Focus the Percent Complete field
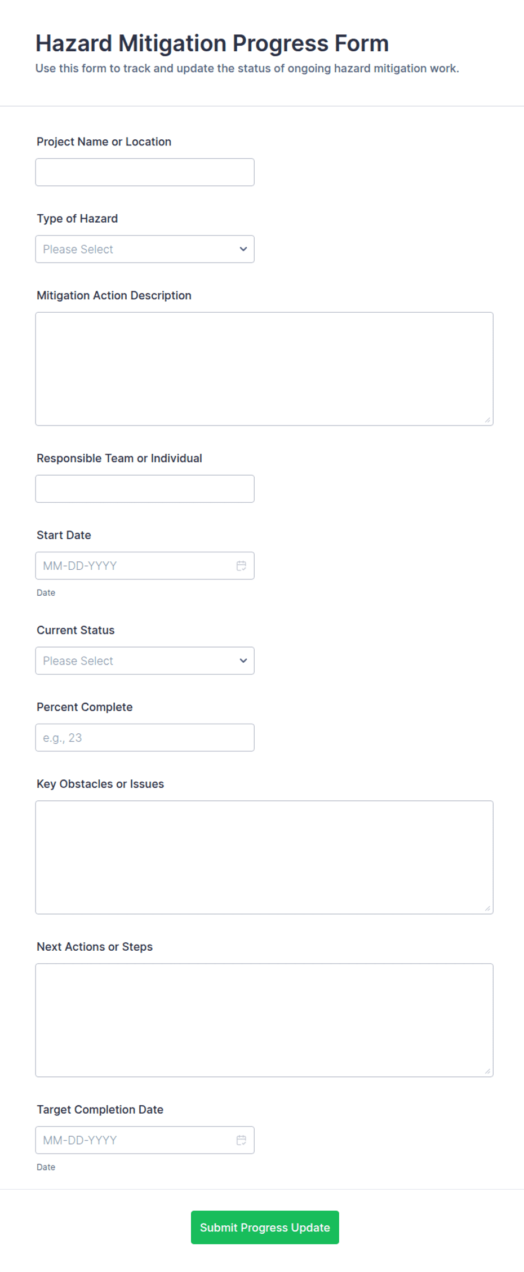This screenshot has height=1272, width=524. [145, 738]
